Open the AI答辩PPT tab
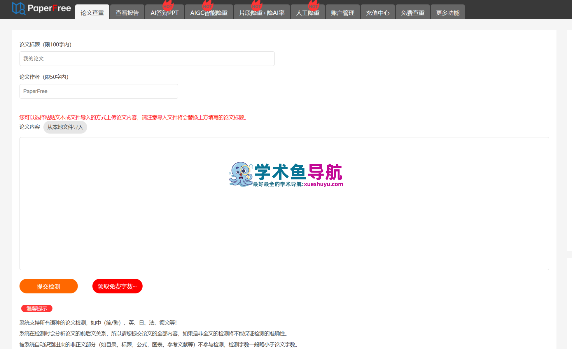The height and width of the screenshot is (349, 572). (165, 13)
